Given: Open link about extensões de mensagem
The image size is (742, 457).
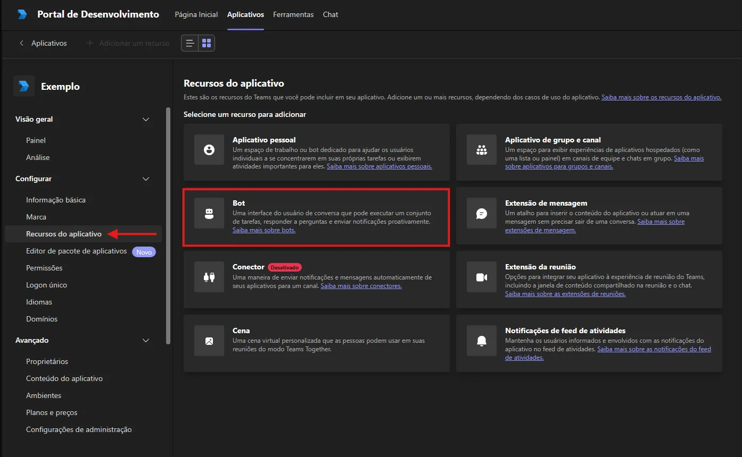Looking at the screenshot, I should pos(595,226).
